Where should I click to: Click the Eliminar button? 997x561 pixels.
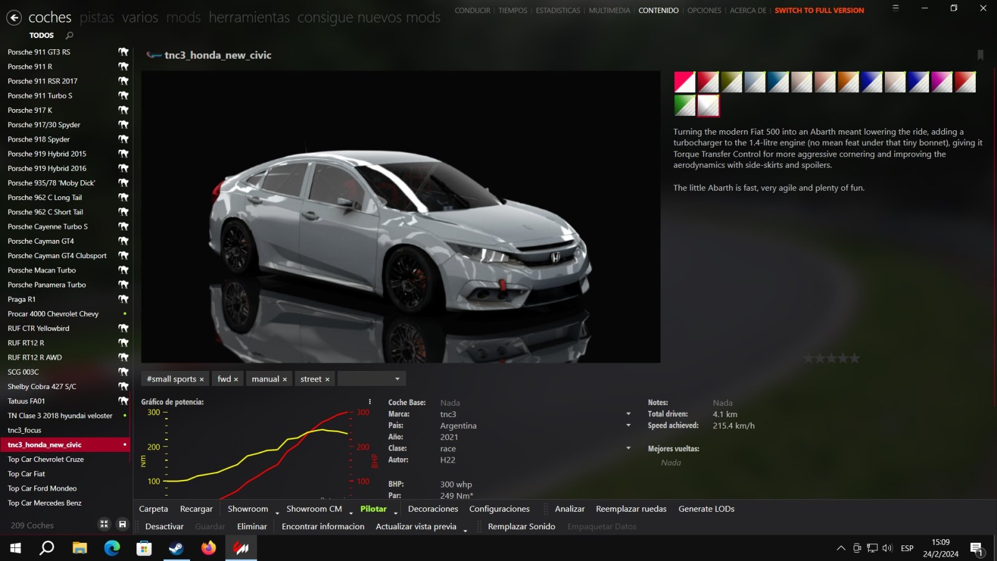pyautogui.click(x=252, y=526)
